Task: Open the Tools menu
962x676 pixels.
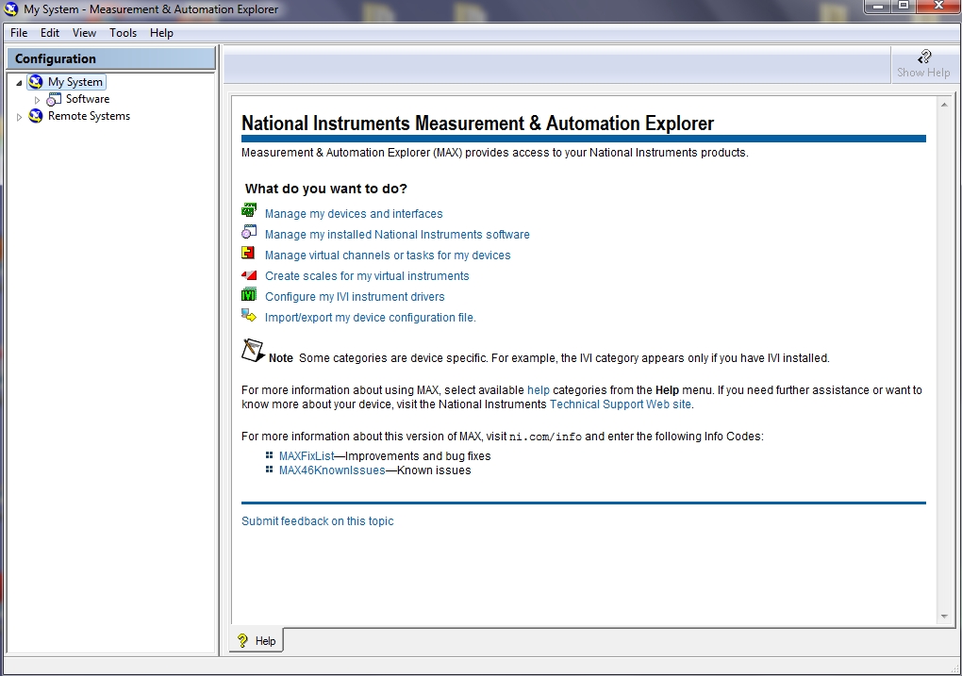Action: coord(124,32)
